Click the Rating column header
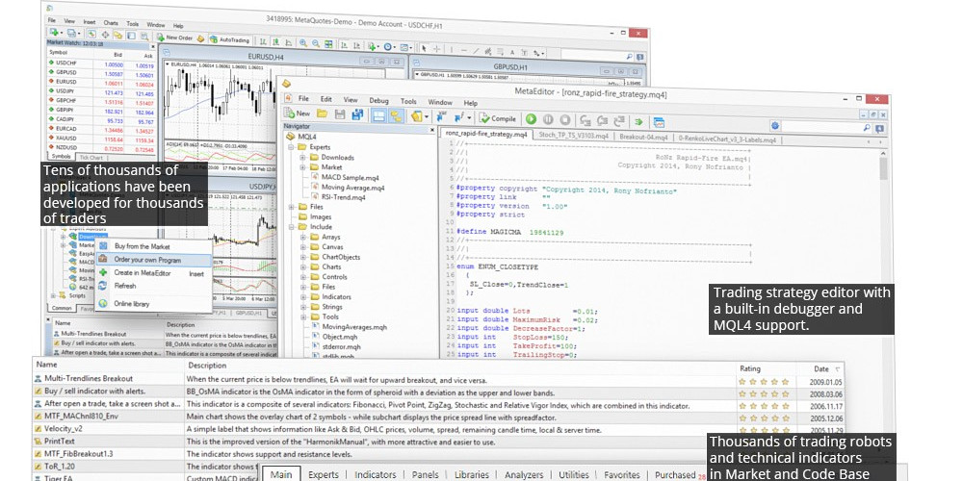This screenshot has width=963, height=481. click(749, 367)
